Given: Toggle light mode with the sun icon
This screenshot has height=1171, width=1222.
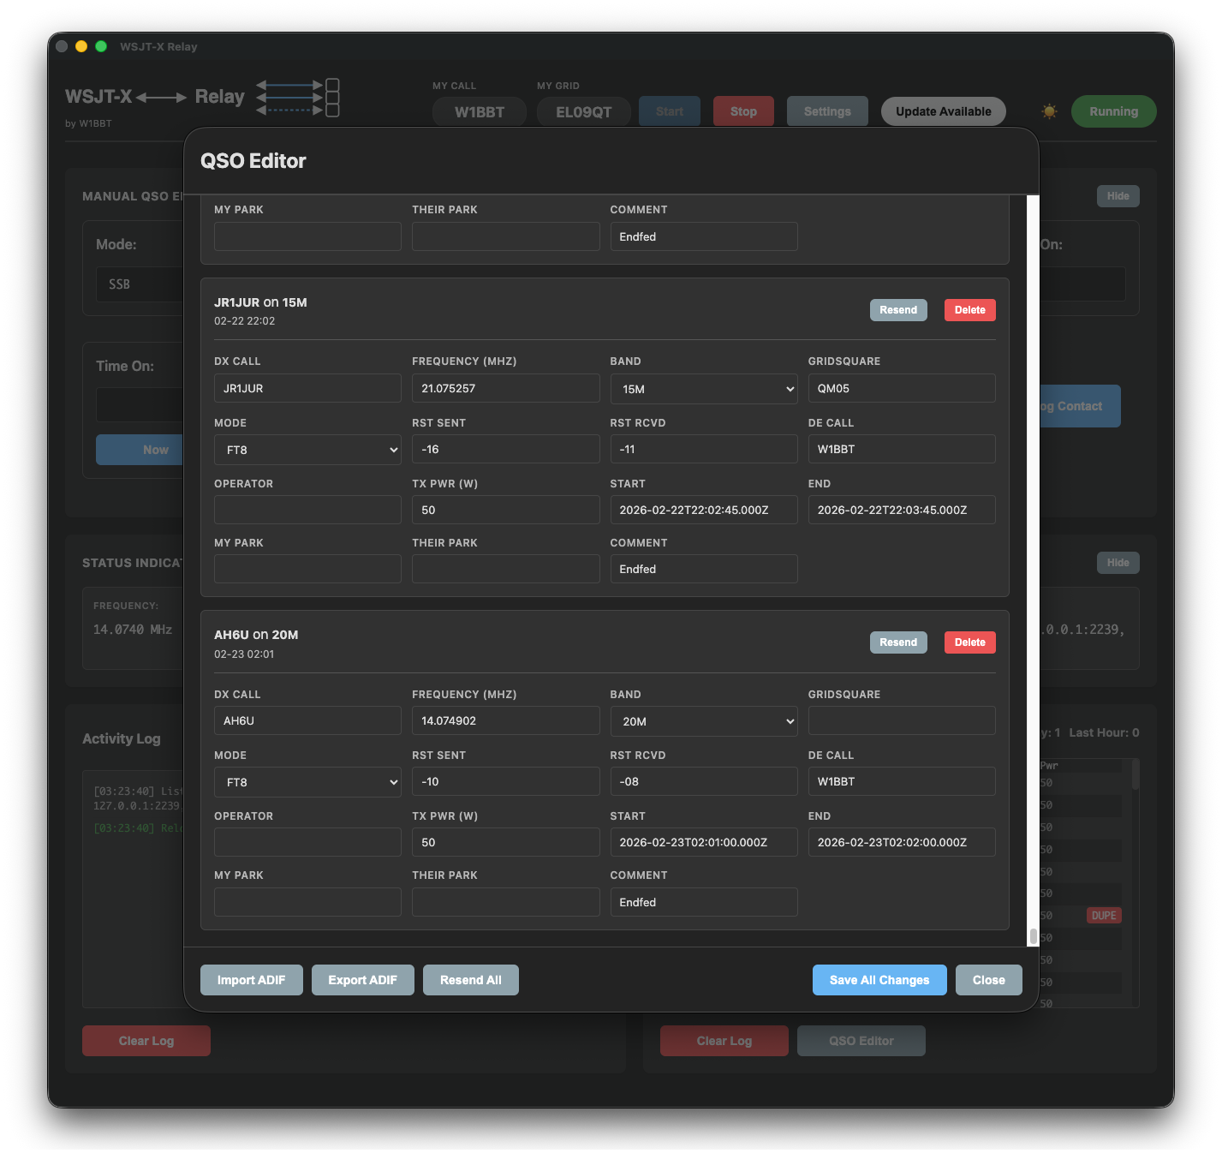Looking at the screenshot, I should (x=1048, y=111).
